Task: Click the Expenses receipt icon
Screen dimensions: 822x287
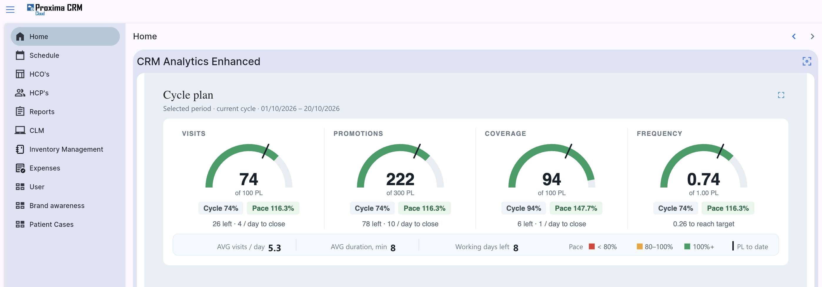Action: pyautogui.click(x=20, y=168)
